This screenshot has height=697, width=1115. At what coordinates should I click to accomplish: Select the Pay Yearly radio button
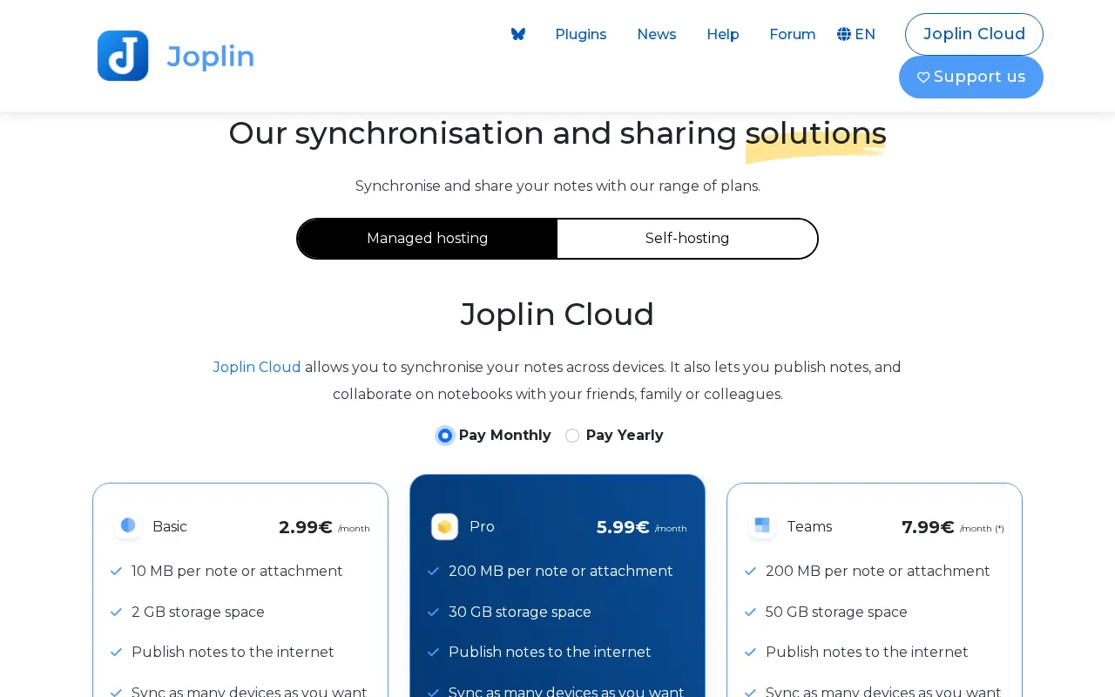point(572,436)
